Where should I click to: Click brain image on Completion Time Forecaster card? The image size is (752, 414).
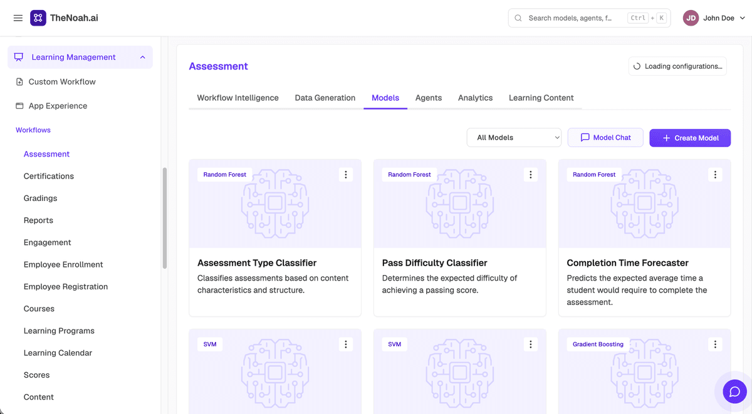click(645, 202)
